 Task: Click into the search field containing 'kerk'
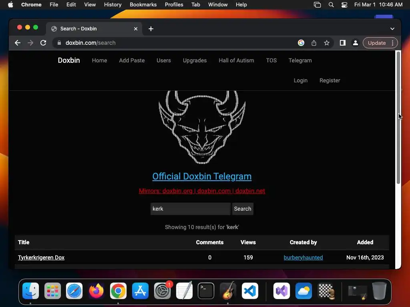(190, 209)
